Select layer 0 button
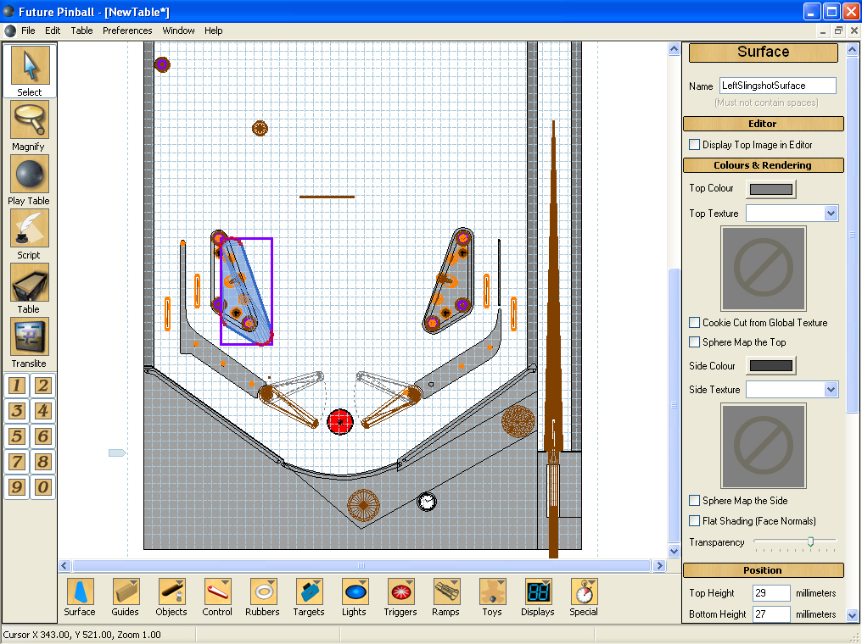The width and height of the screenshot is (862, 644). [43, 487]
